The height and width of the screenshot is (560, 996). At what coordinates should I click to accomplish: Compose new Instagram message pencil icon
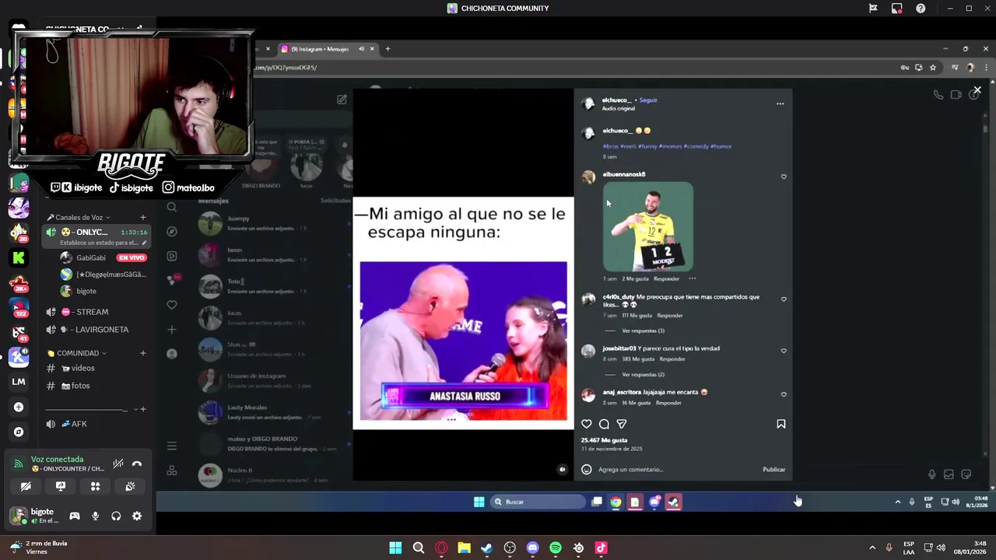342,100
